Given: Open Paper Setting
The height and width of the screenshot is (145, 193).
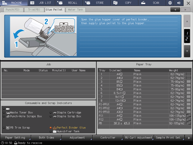Looking at the screenshot, I should (16, 138).
